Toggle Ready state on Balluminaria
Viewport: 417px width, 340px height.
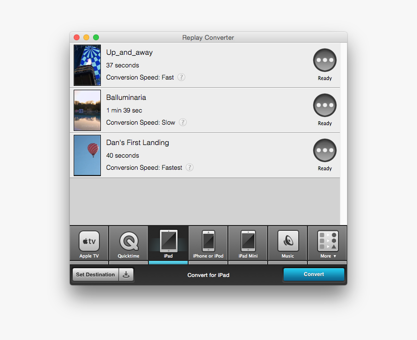[x=324, y=105]
